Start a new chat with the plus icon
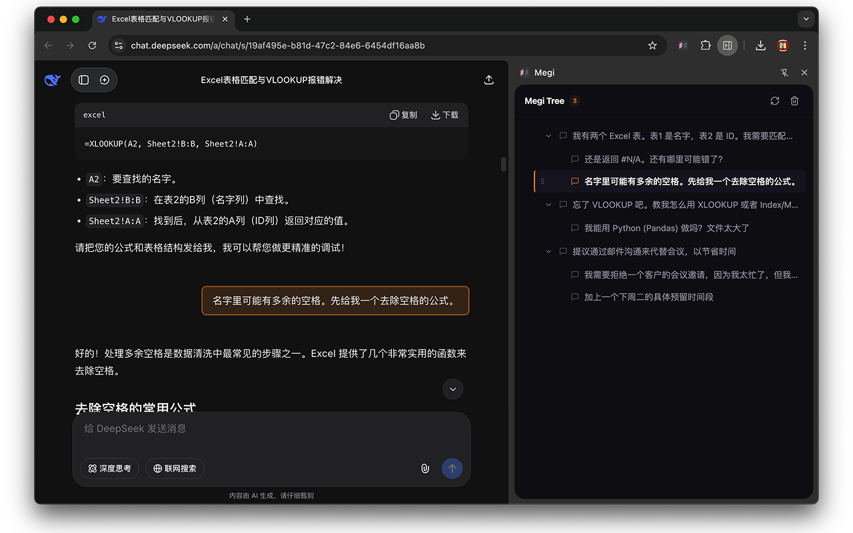This screenshot has height=533, width=853. click(105, 80)
